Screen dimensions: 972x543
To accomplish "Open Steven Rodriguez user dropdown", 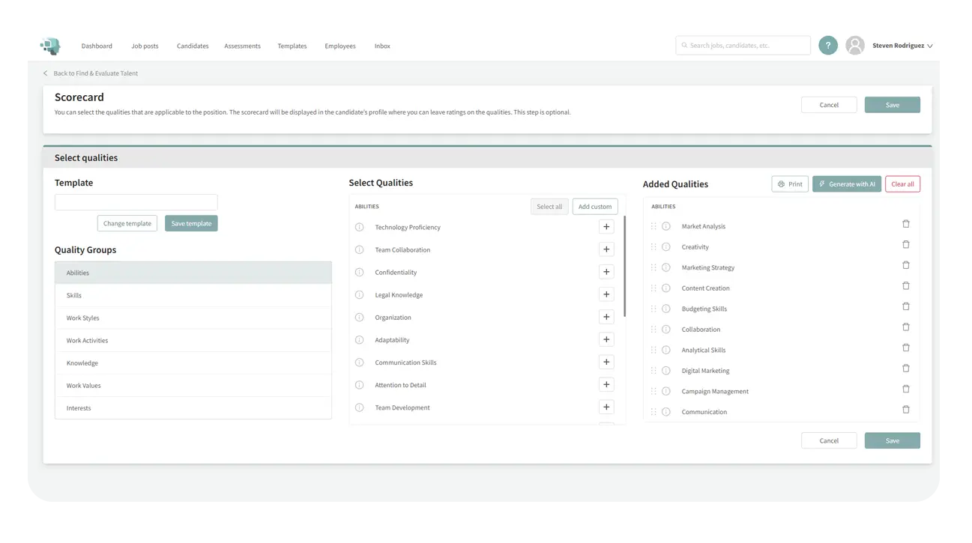I will [902, 46].
